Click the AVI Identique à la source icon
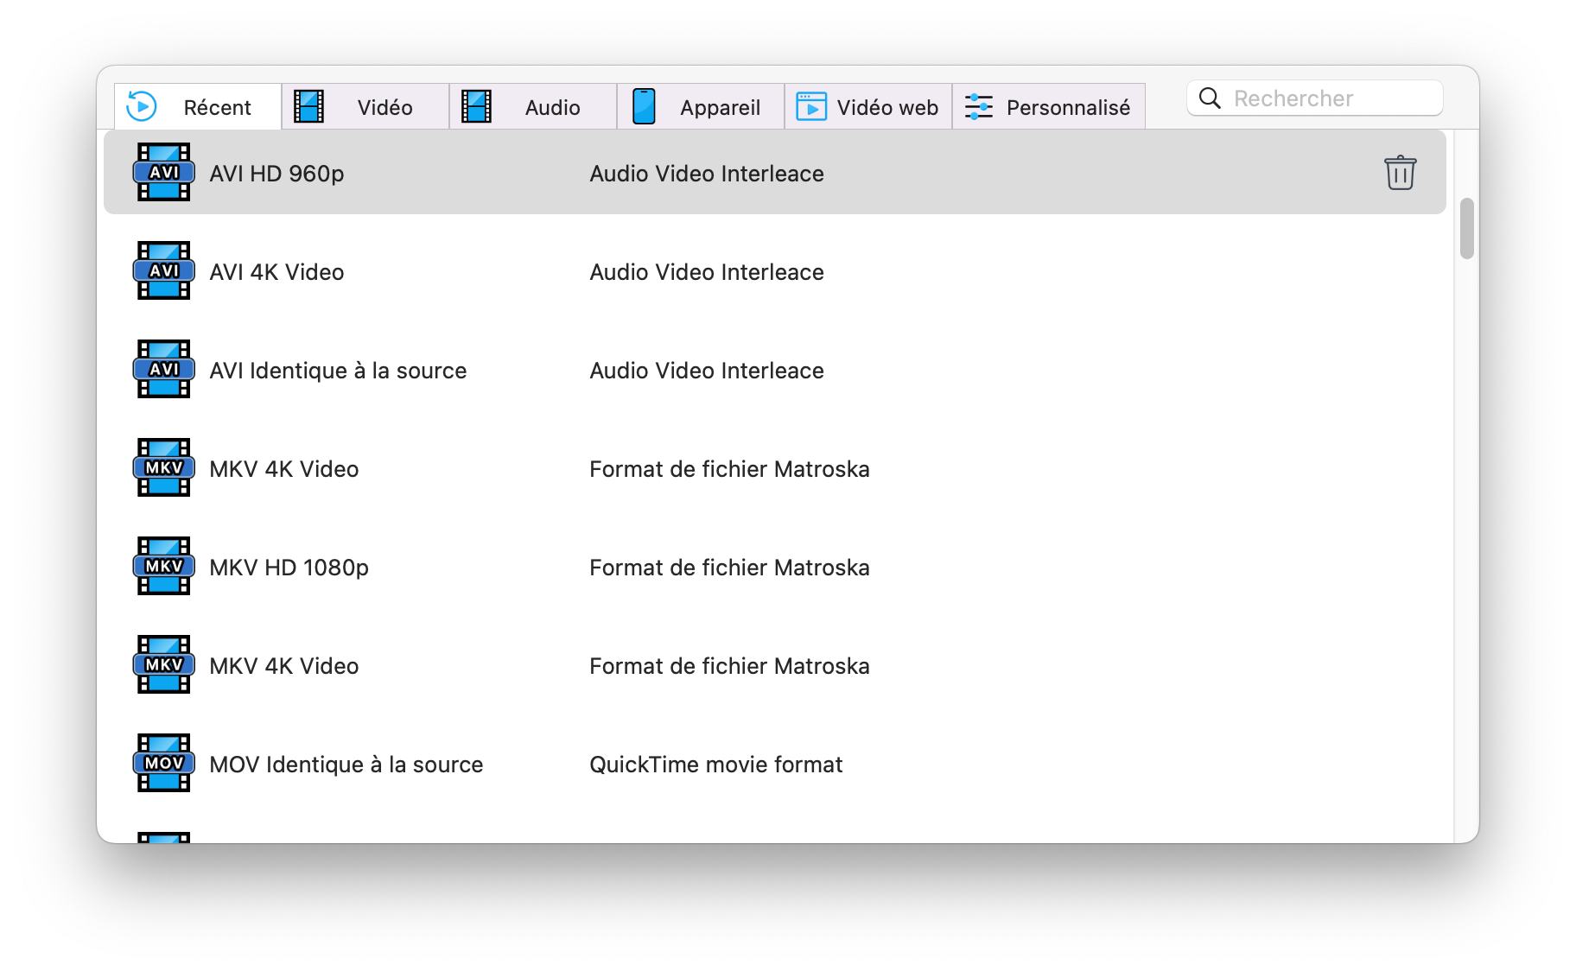 click(163, 370)
